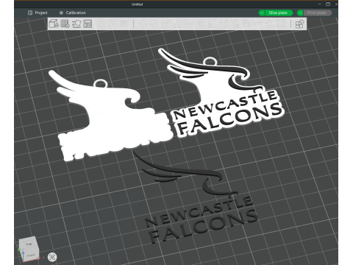Screen dimensions: 353x265
Task: Click the Split to parts icon
Action: click(x=113, y=24)
